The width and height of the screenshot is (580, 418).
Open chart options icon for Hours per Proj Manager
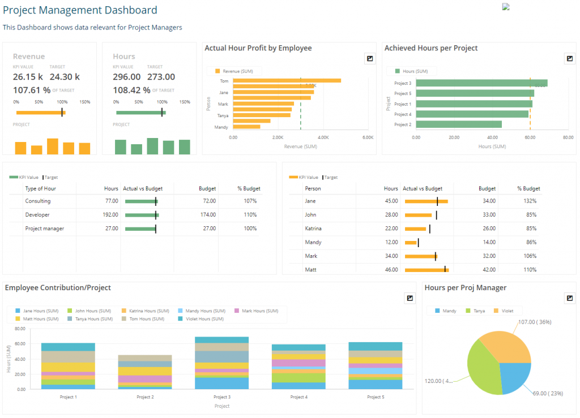point(570,298)
